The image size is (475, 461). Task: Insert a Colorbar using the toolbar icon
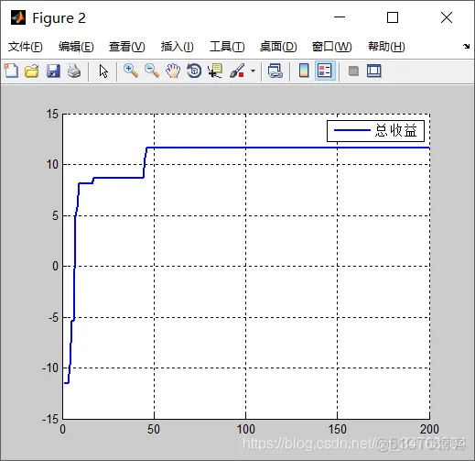point(304,71)
